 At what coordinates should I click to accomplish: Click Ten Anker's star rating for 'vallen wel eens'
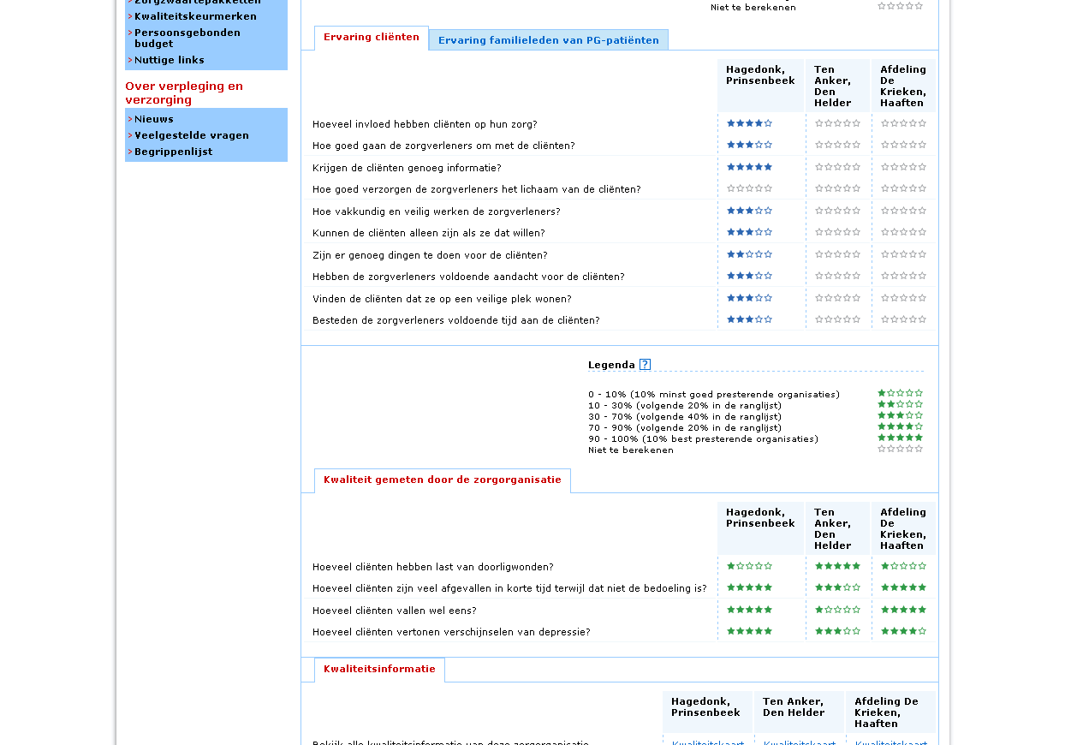coord(837,610)
